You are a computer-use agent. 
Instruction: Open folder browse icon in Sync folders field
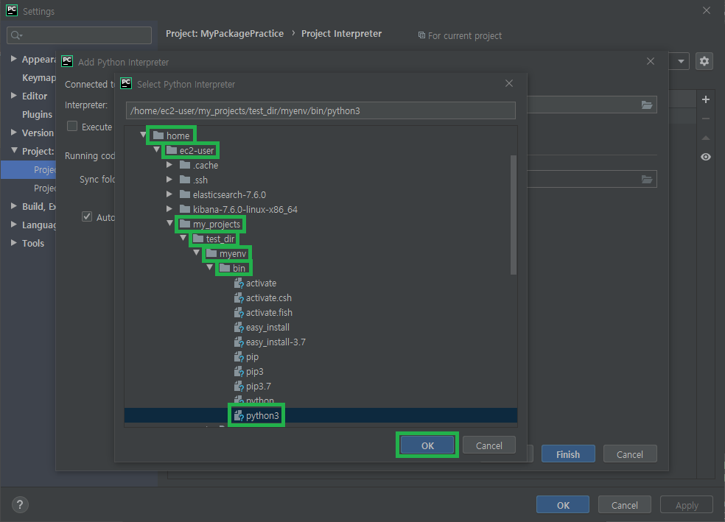click(647, 179)
